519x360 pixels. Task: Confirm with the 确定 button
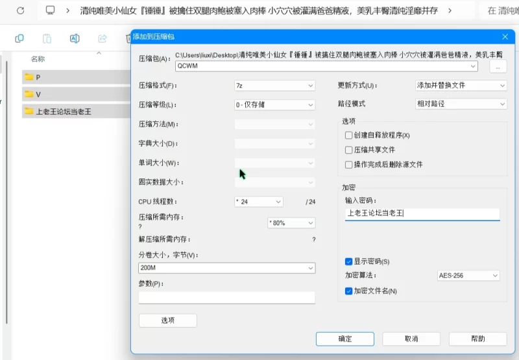pyautogui.click(x=345, y=339)
